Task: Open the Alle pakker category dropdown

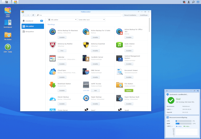Action: (62, 20)
